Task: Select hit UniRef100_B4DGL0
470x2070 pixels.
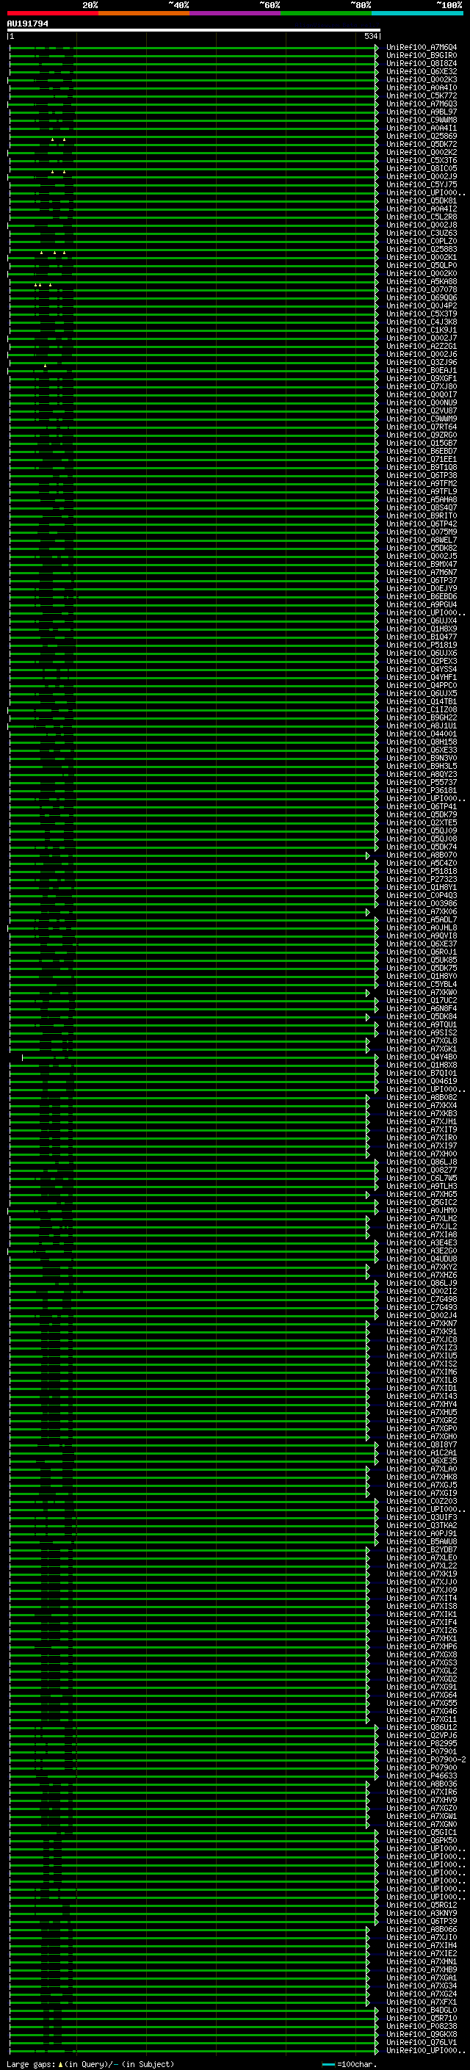Action: coord(421,2010)
